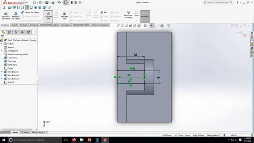Open dropdown arrow next to Save icon
This screenshot has height=143, width=254.
tap(50, 2)
